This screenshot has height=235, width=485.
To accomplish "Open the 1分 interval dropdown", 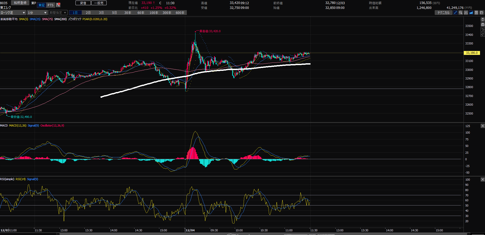I will coord(37,13).
